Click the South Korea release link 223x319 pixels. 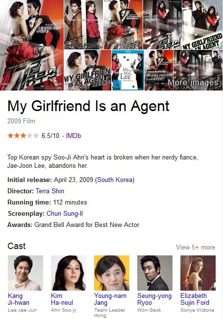click(115, 180)
